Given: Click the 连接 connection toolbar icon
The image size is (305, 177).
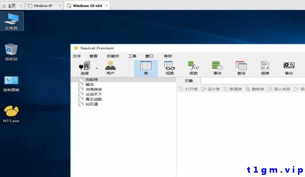Looking at the screenshot, I should tap(85, 68).
